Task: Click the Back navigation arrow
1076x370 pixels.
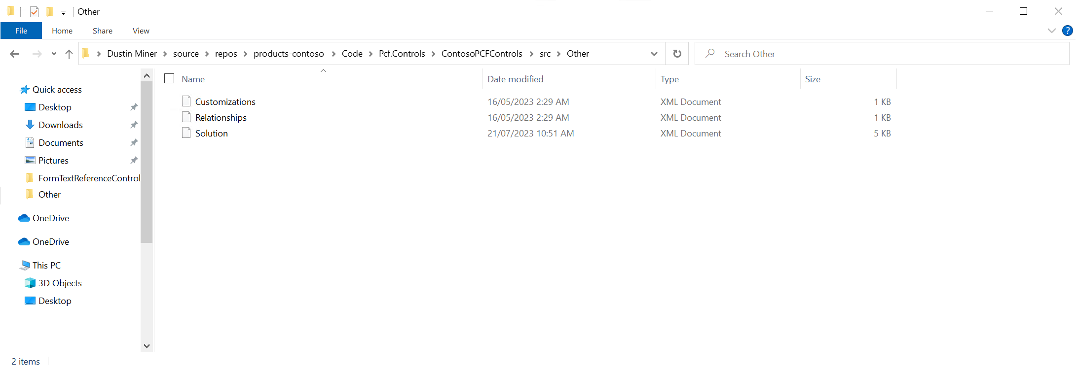Action: point(15,54)
